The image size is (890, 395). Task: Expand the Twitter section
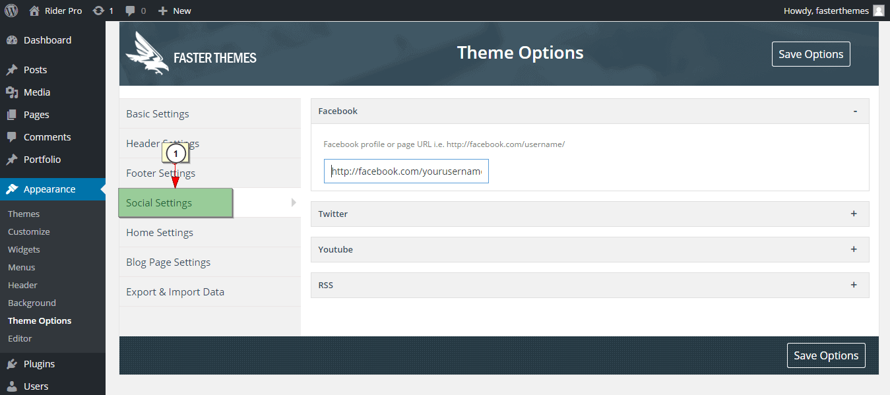(854, 214)
